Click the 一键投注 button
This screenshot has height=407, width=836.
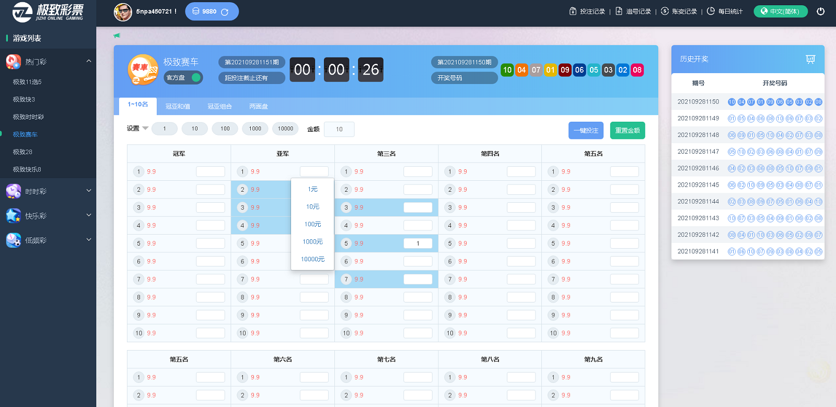[586, 131]
